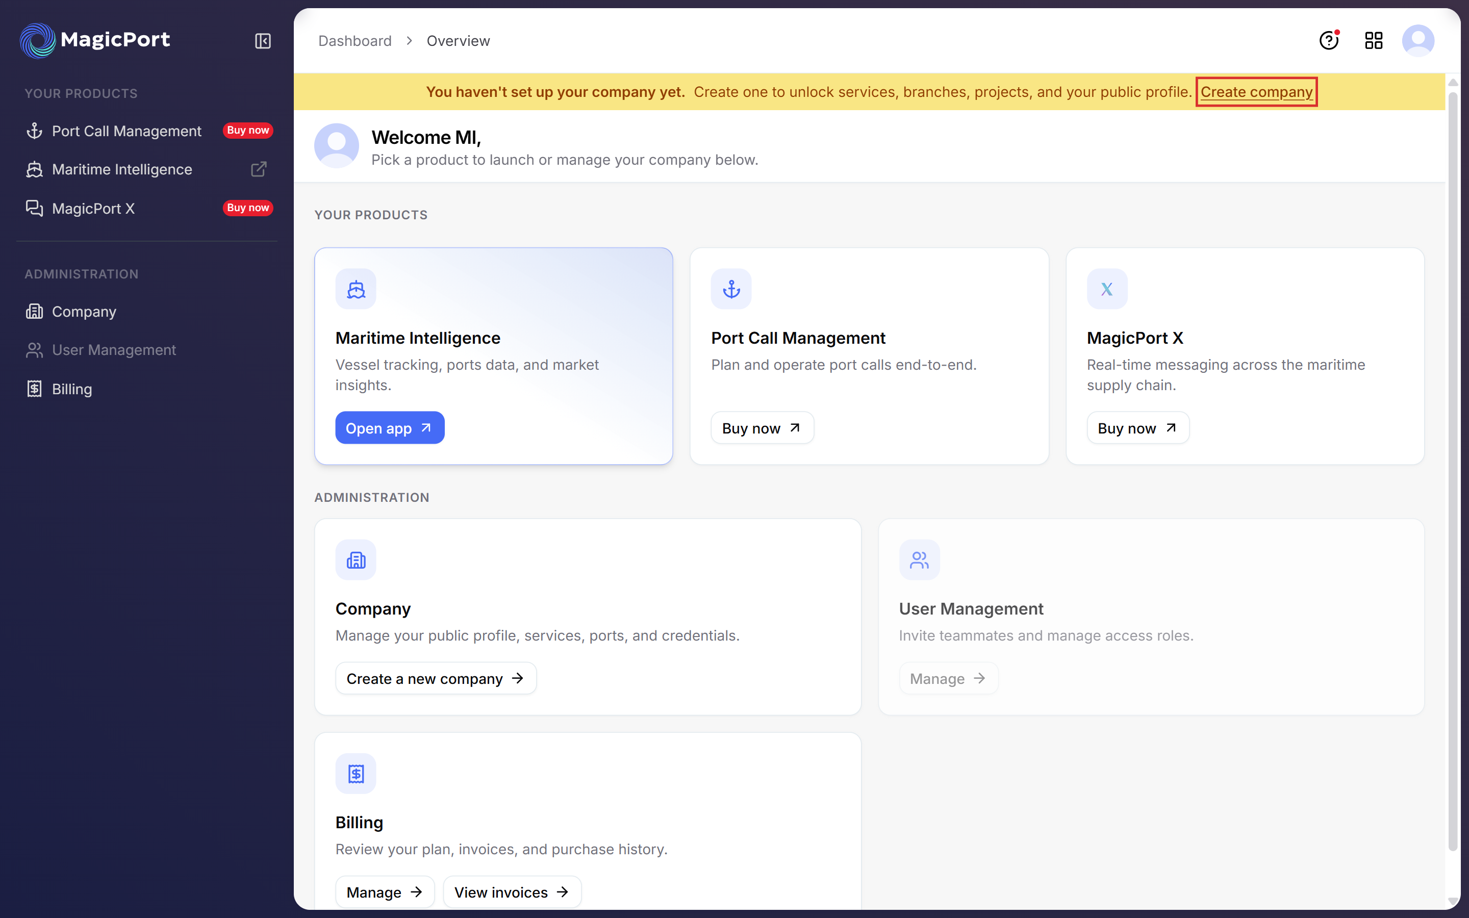Open the help icon with notification dot
This screenshot has height=918, width=1469.
coord(1329,41)
